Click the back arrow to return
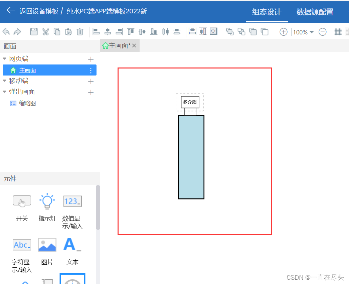349x284 pixels. click(11, 10)
